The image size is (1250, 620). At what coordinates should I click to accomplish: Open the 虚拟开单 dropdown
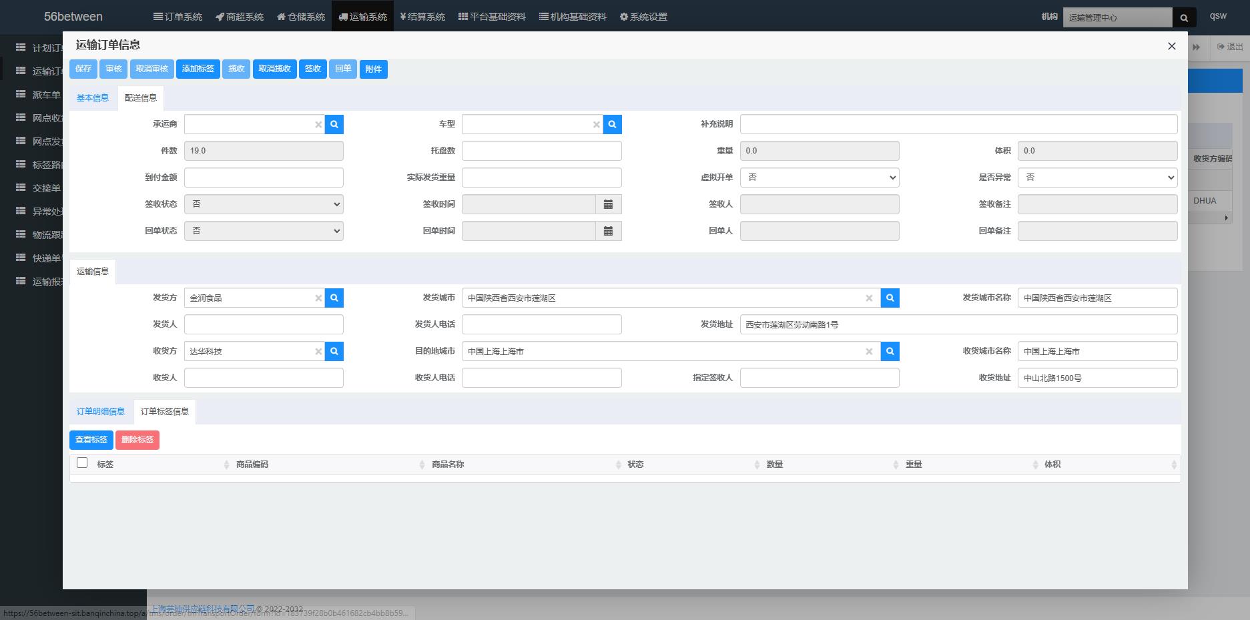pyautogui.click(x=820, y=178)
